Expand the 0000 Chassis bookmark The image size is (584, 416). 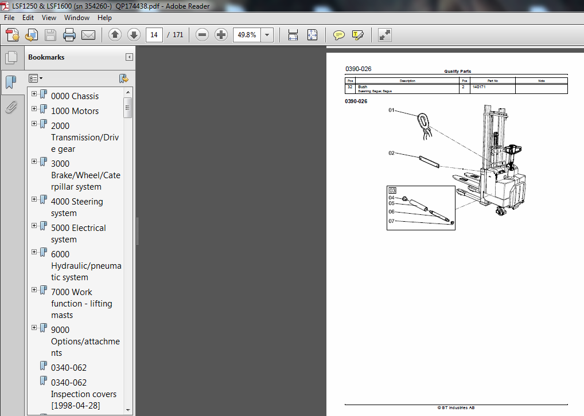34,94
